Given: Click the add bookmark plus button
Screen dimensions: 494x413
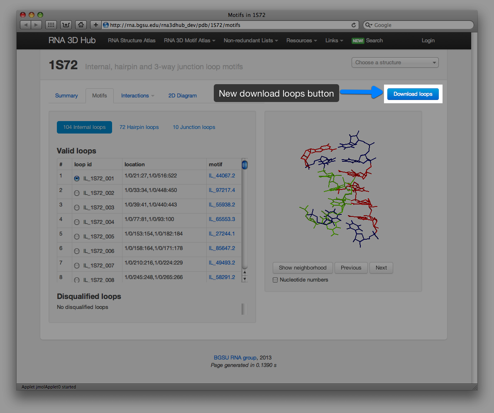Looking at the screenshot, I should point(95,25).
